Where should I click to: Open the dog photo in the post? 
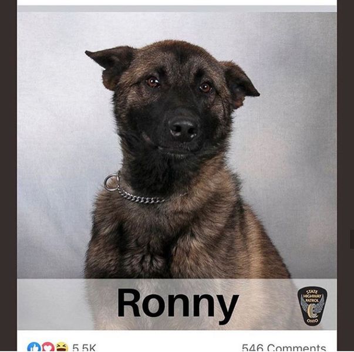[x=177, y=168]
